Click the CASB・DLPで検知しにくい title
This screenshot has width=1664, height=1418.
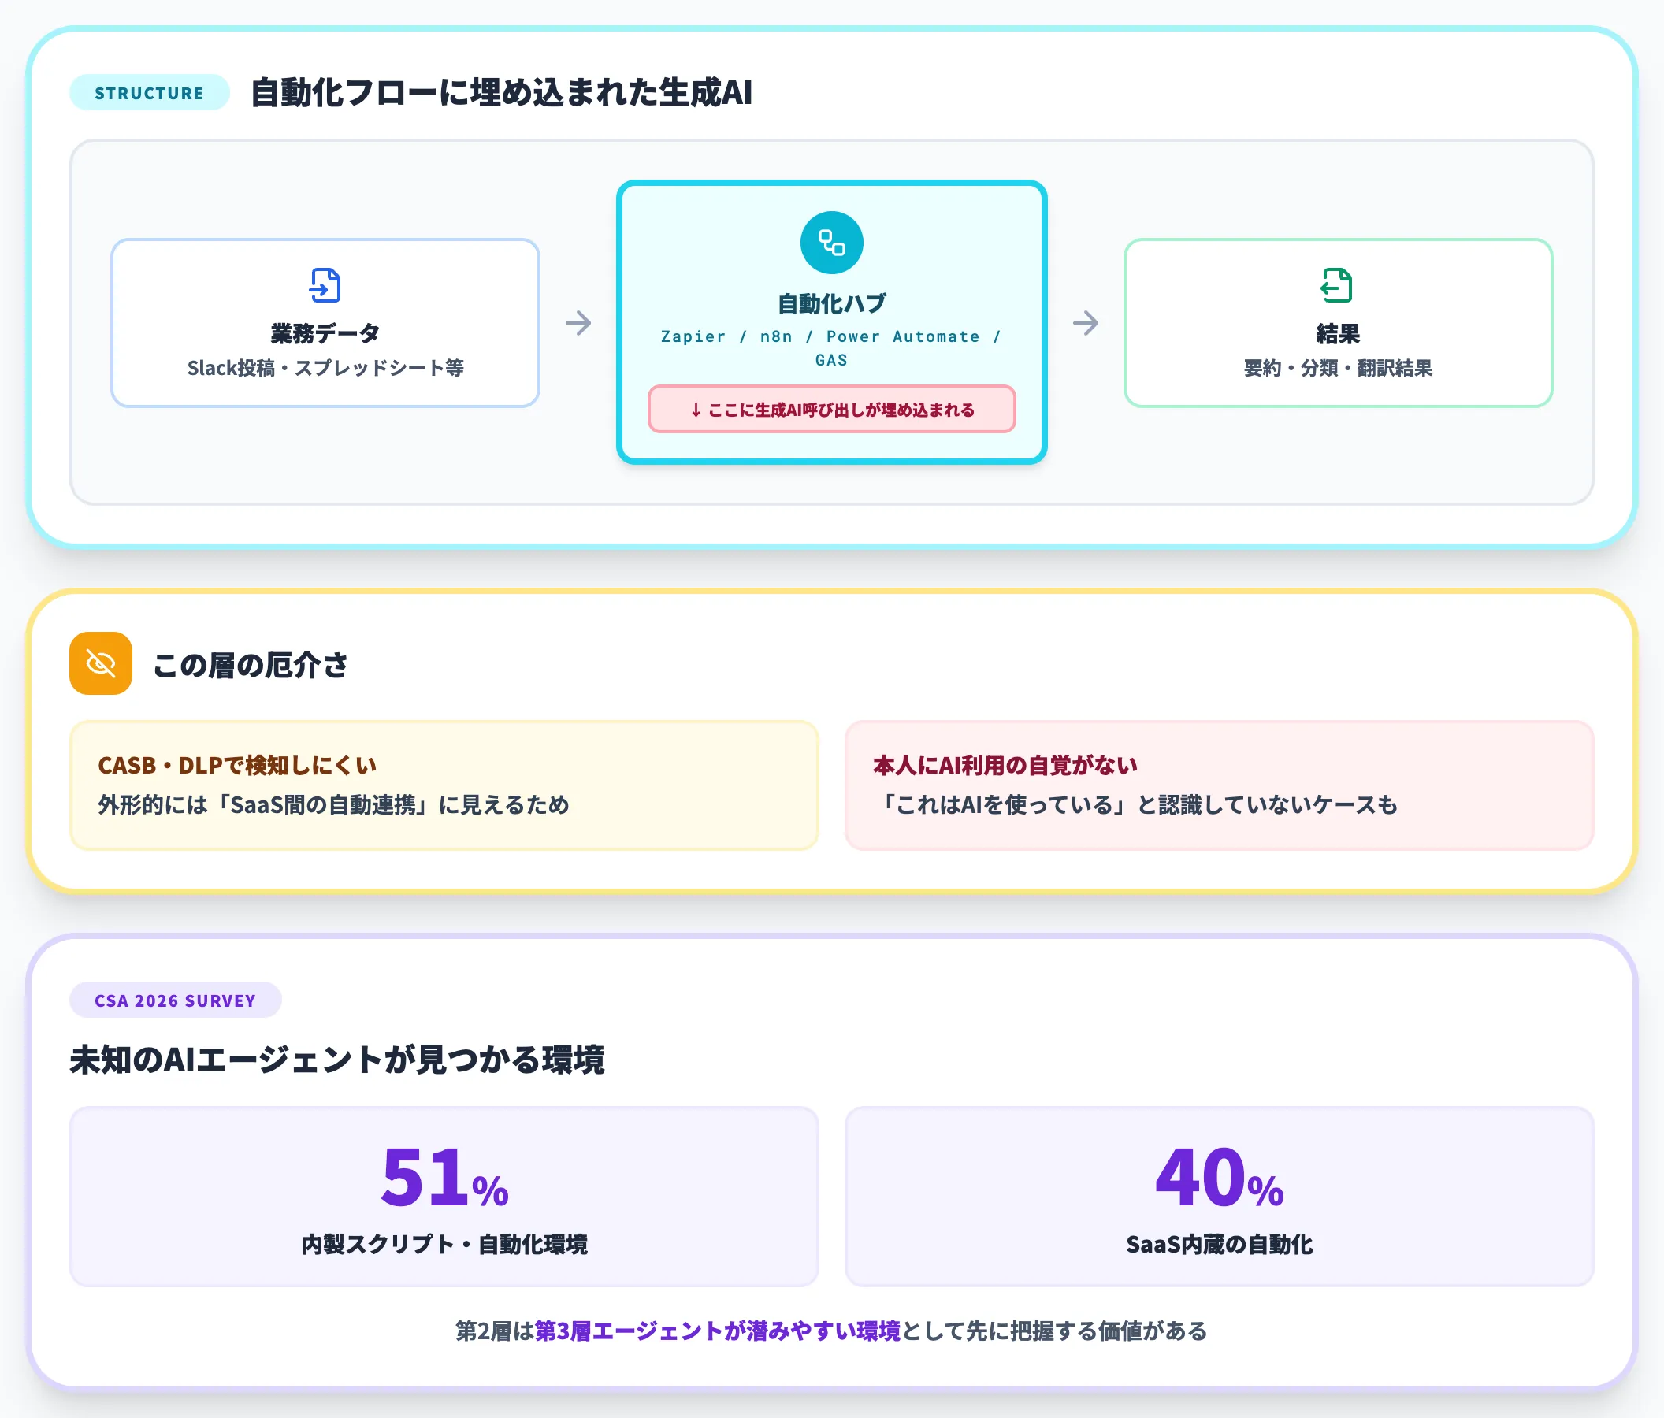click(x=237, y=765)
